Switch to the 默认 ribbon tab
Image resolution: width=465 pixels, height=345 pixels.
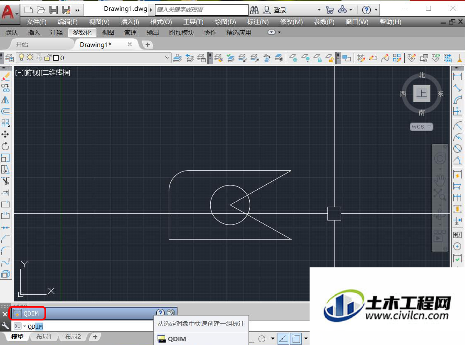point(12,33)
